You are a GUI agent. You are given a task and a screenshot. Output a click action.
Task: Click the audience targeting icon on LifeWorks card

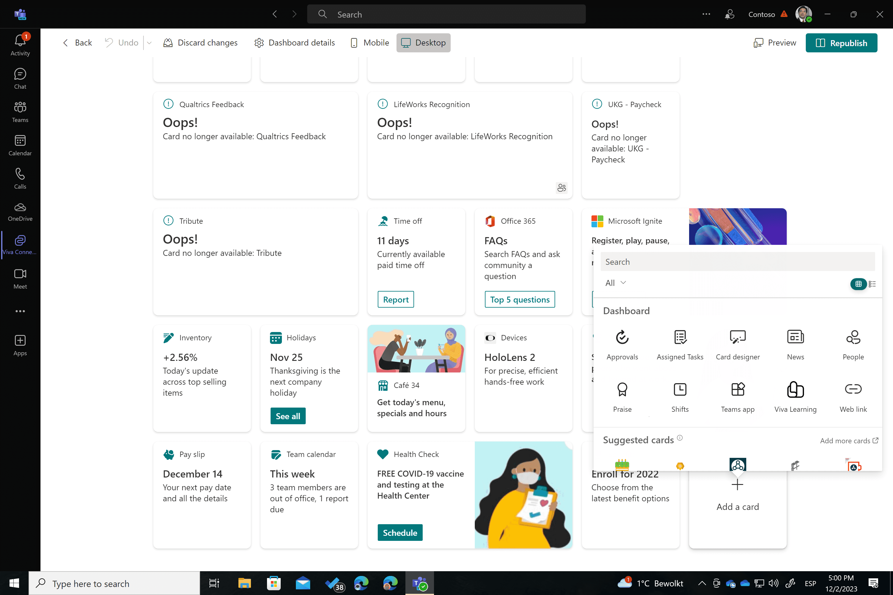pyautogui.click(x=561, y=187)
